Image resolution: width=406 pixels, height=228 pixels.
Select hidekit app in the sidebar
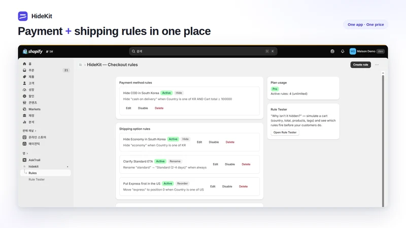click(x=33, y=167)
